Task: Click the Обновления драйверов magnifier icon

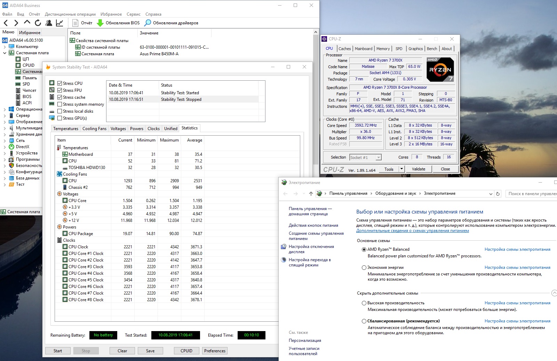Action: (x=148, y=23)
